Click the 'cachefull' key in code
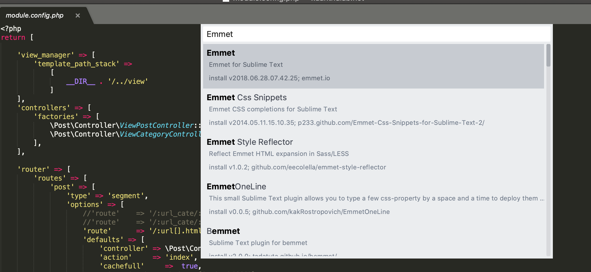Image resolution: width=591 pixels, height=272 pixels. pos(122,266)
